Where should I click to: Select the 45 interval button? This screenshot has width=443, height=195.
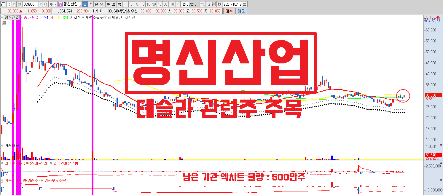[160, 4]
